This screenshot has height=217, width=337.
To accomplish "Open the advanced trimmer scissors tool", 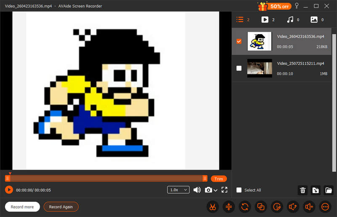I will click(213, 207).
